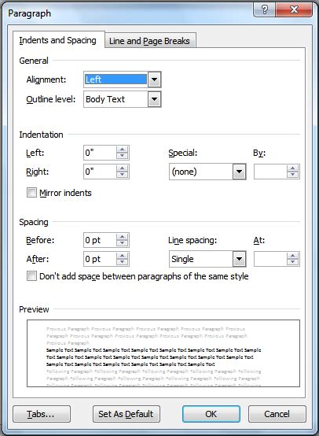This screenshot has height=436, width=319.
Task: Click the Right indentation value field
Action: tap(100, 172)
